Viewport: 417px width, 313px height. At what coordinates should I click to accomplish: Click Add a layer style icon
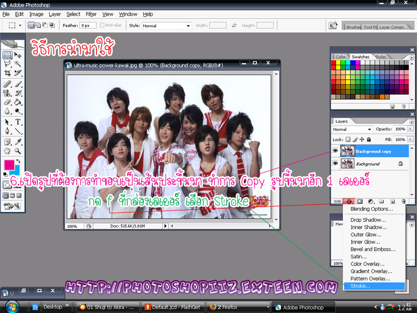(348, 201)
